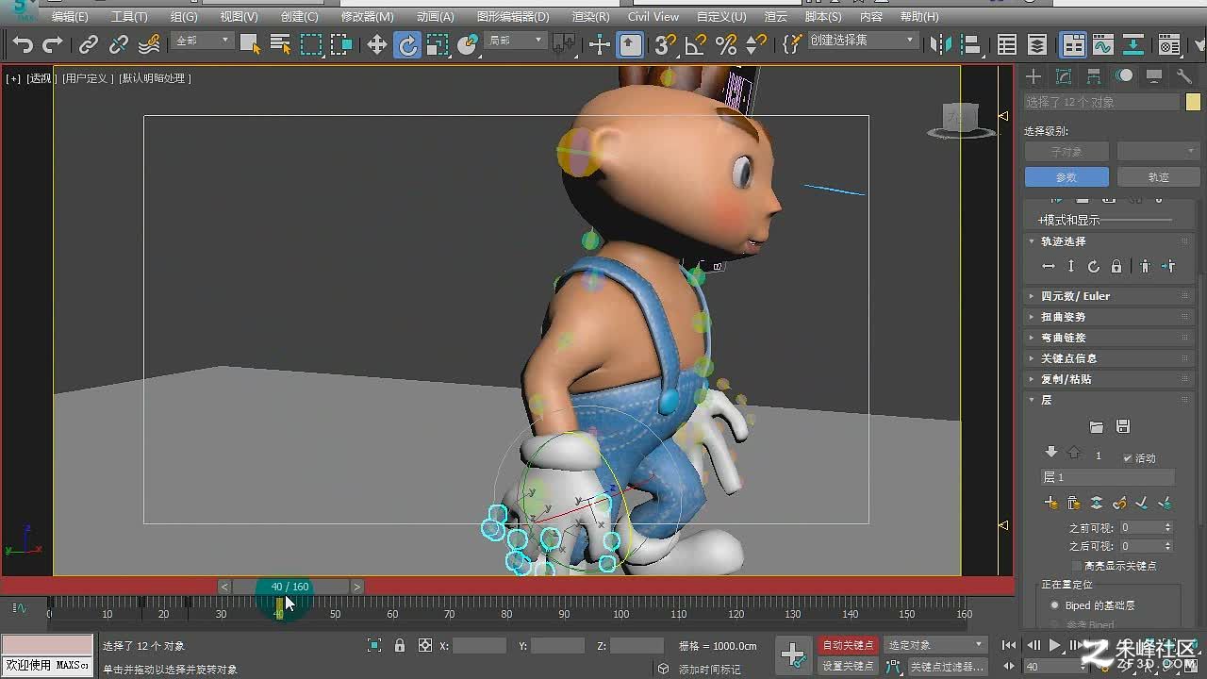Choose the Bind to Space Warp tool
1207x679 pixels.
point(149,44)
